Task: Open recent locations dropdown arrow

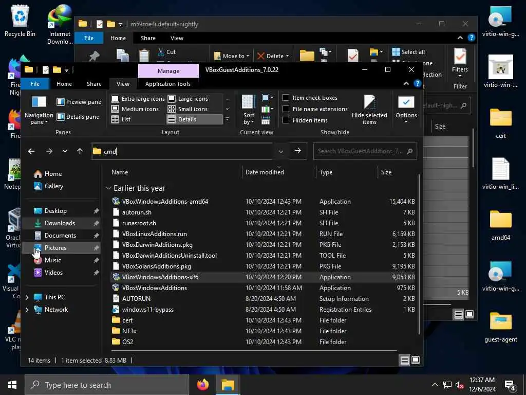Action: click(x=65, y=151)
